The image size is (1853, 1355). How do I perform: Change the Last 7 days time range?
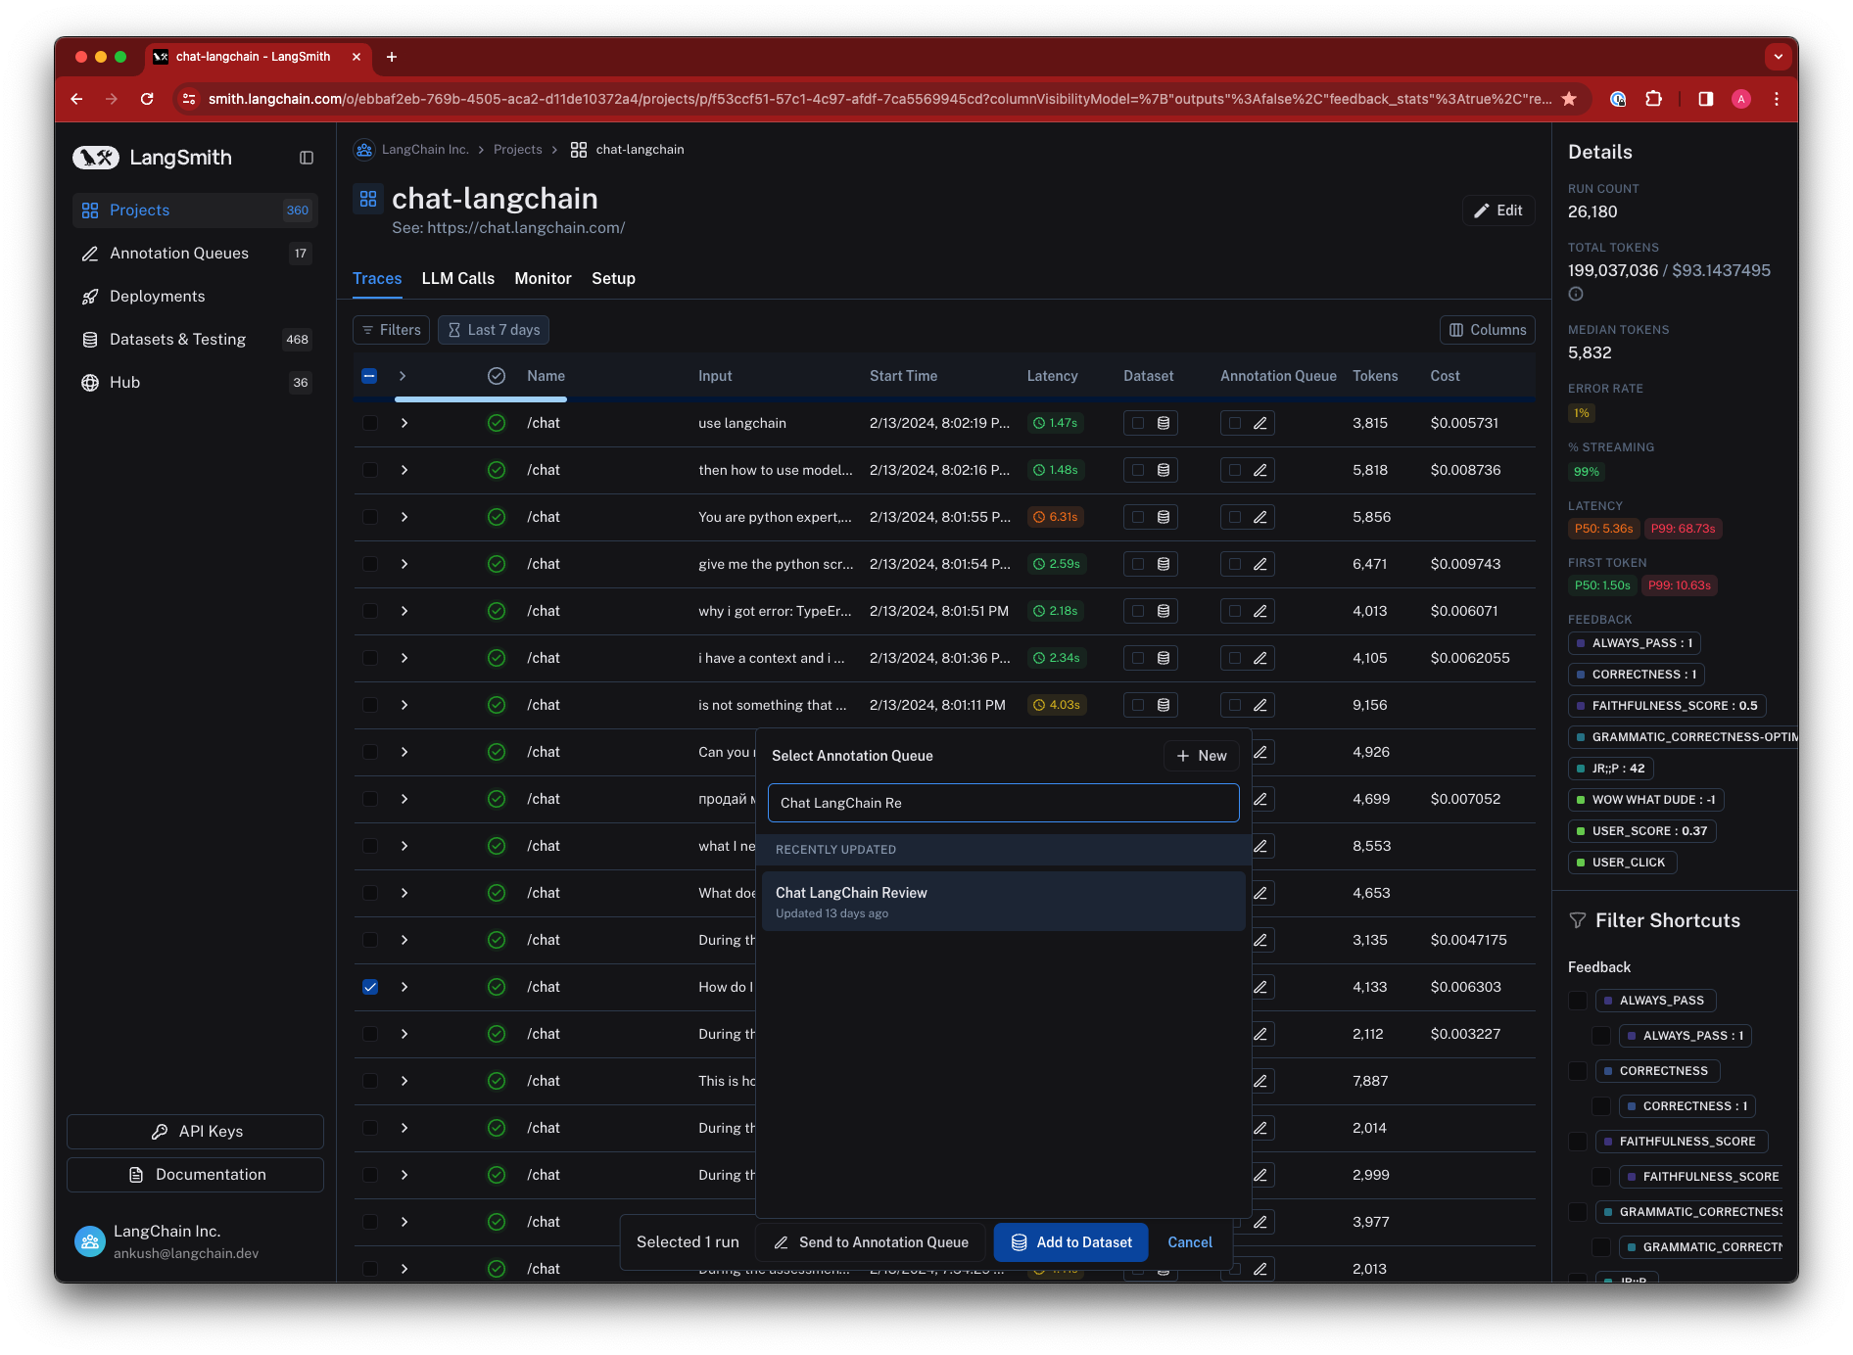coord(494,330)
